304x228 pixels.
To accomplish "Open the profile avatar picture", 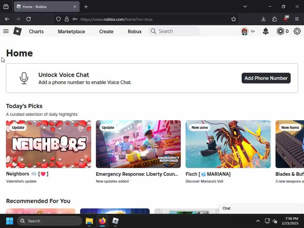I will (245, 31).
